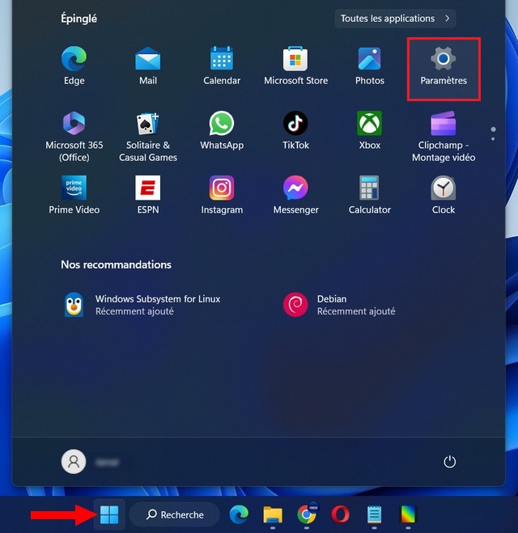Open the colorful gradient app on taskbar
The image size is (518, 533).
tap(408, 514)
